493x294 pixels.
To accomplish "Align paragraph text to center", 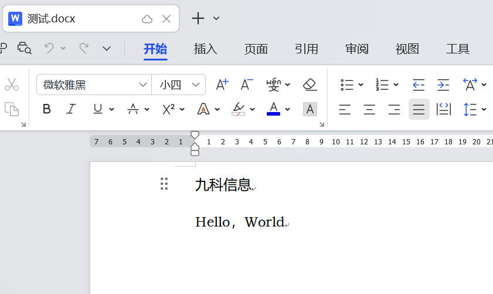I will (369, 109).
